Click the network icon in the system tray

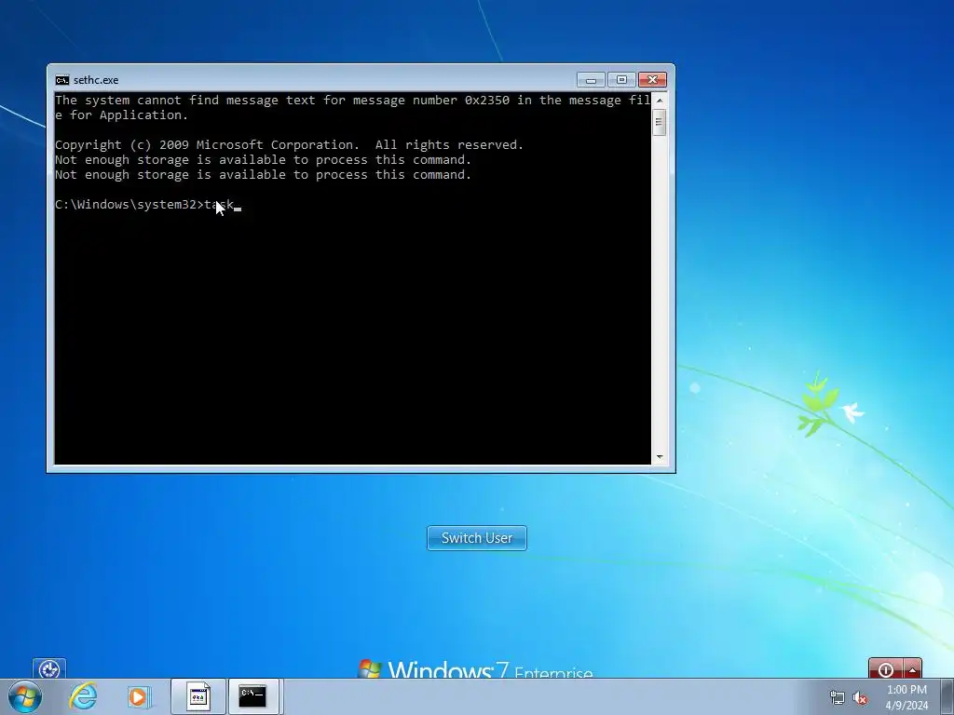838,697
